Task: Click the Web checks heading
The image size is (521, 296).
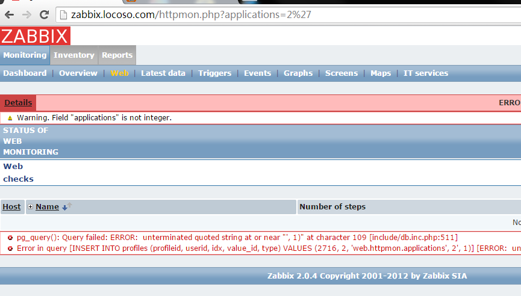Action: click(18, 173)
